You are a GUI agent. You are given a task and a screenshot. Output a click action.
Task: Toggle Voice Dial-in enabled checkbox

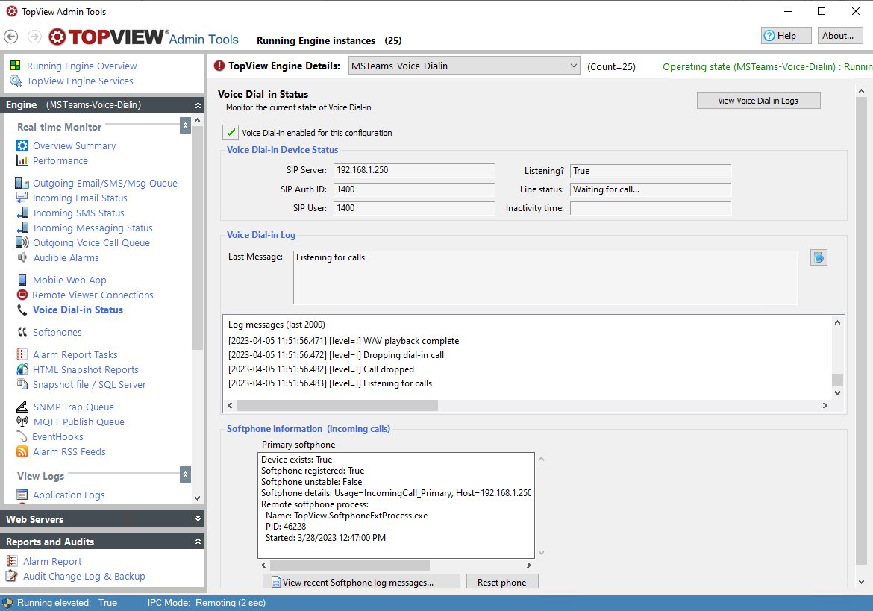[x=231, y=133]
